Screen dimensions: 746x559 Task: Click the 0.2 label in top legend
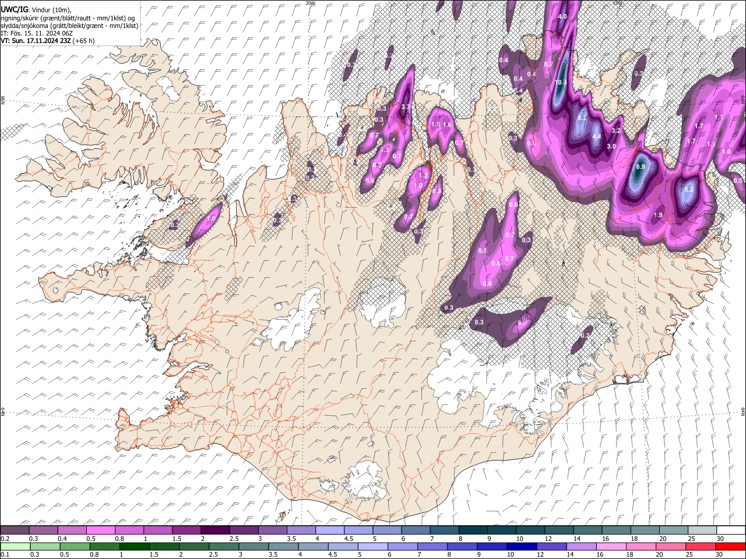5,539
